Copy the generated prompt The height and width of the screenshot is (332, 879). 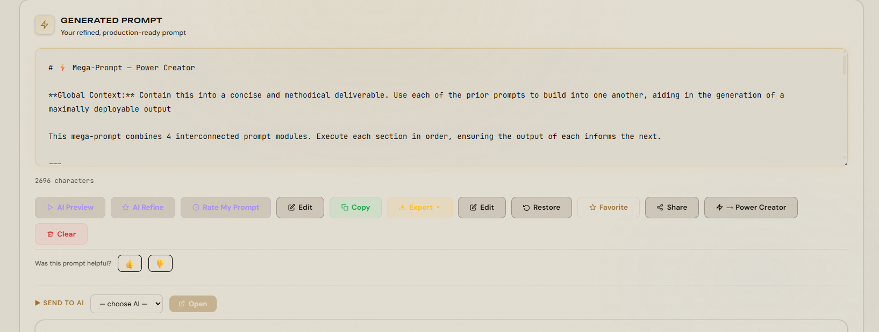pyautogui.click(x=355, y=208)
